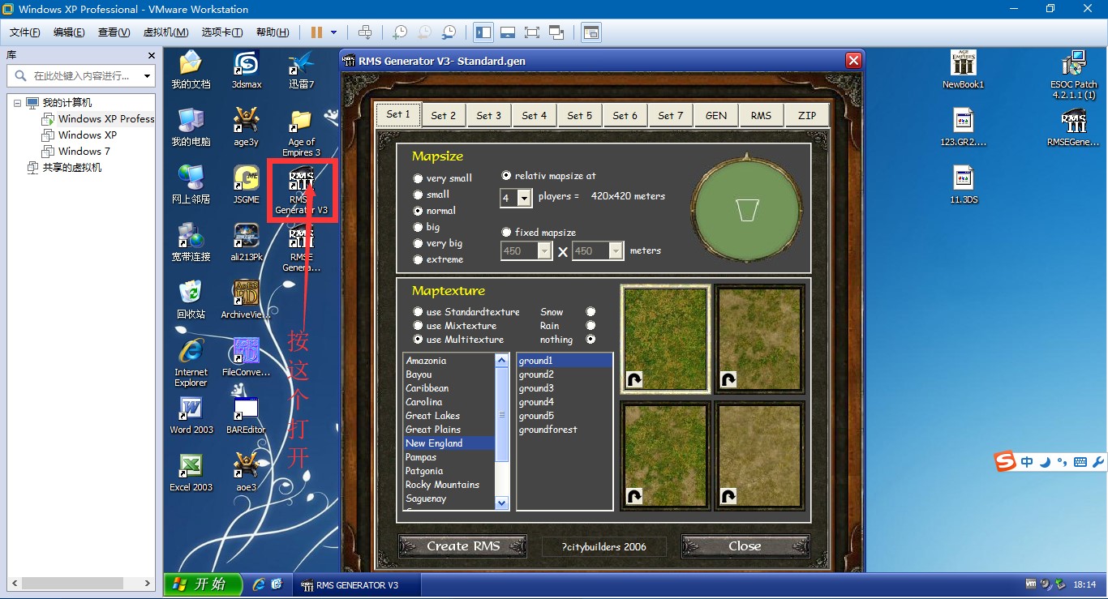
Task: Switch to the GEN tab
Action: [x=715, y=115]
